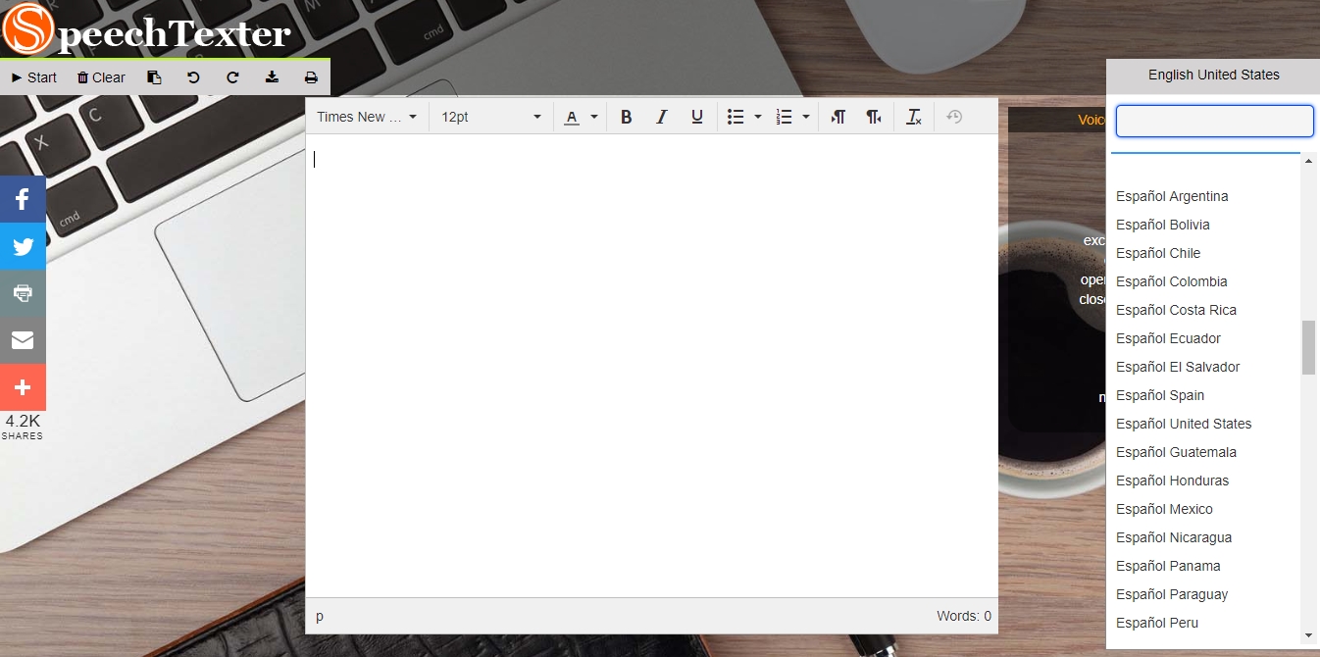Expand numbered list style options arrow
This screenshot has height=657, width=1320.
coord(806,117)
